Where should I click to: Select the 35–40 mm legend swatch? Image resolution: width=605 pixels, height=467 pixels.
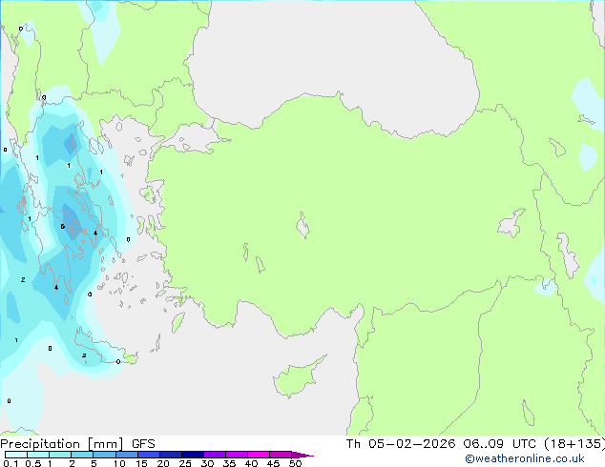237,455
